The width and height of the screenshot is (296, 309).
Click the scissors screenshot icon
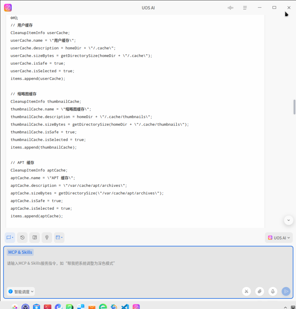[x=246, y=291]
